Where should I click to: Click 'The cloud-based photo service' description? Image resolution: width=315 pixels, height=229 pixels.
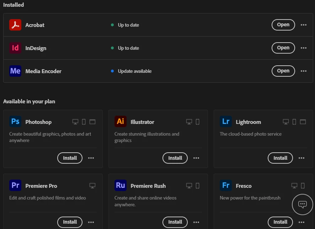(x=251, y=134)
